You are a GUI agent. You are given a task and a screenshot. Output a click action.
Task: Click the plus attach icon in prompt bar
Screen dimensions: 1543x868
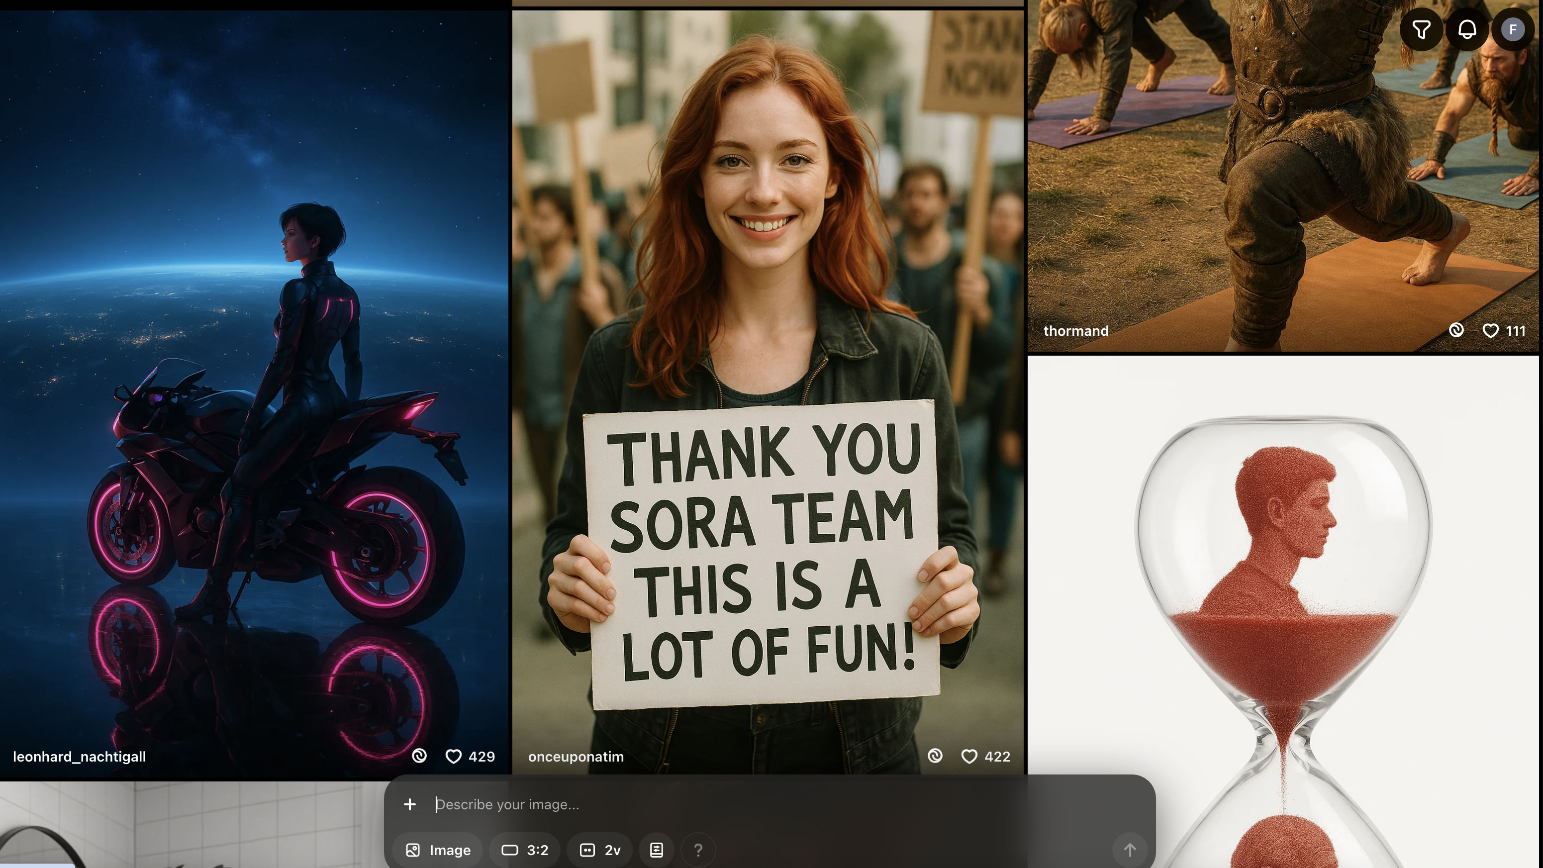pos(410,804)
